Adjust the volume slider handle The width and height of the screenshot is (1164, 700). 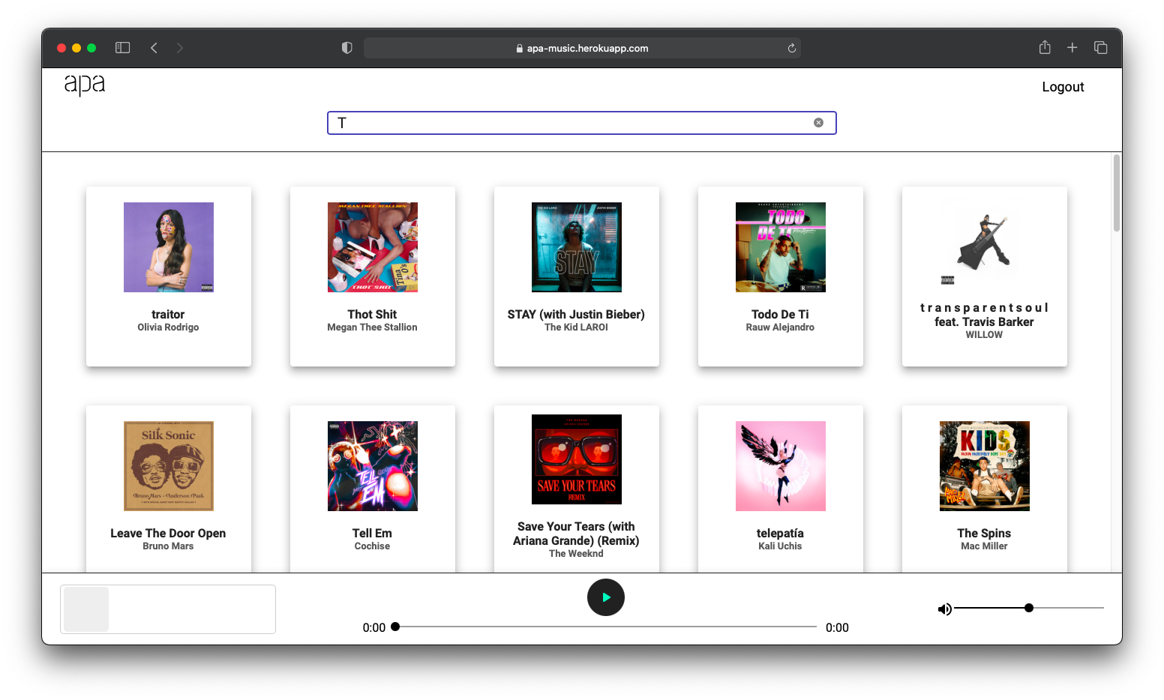(1029, 608)
